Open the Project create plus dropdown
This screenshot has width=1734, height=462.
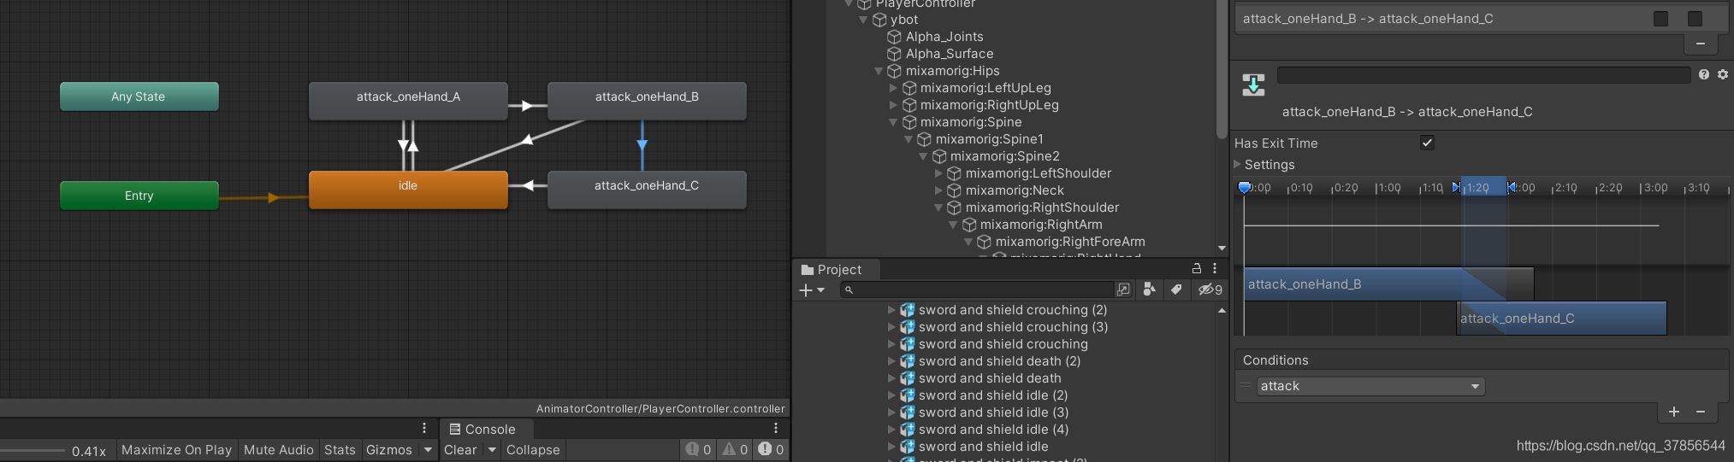pos(811,290)
